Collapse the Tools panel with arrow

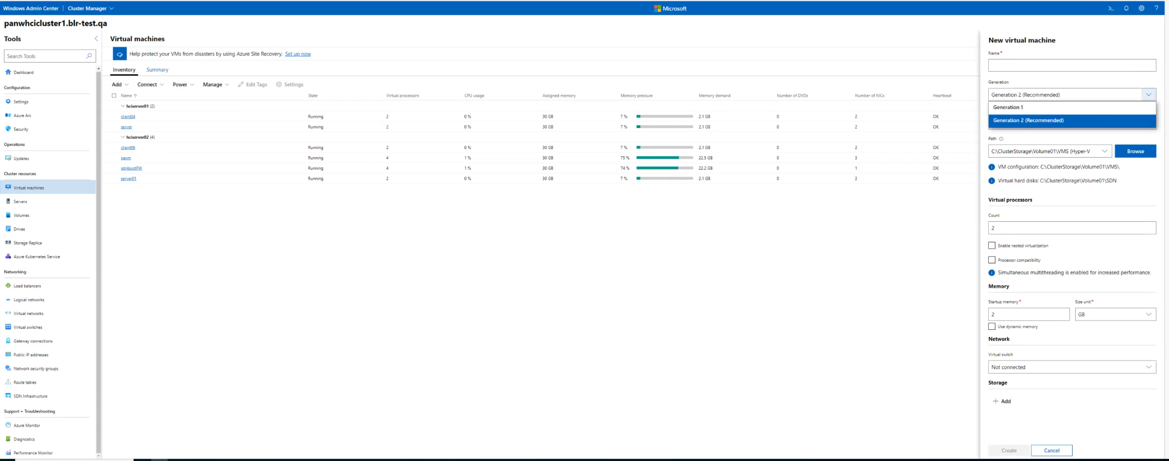click(x=96, y=38)
